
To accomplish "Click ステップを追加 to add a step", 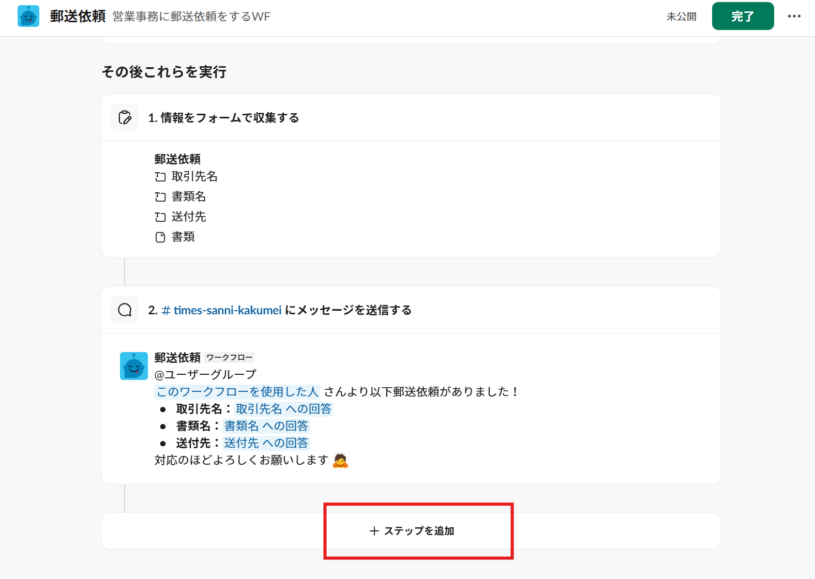I will [x=412, y=531].
